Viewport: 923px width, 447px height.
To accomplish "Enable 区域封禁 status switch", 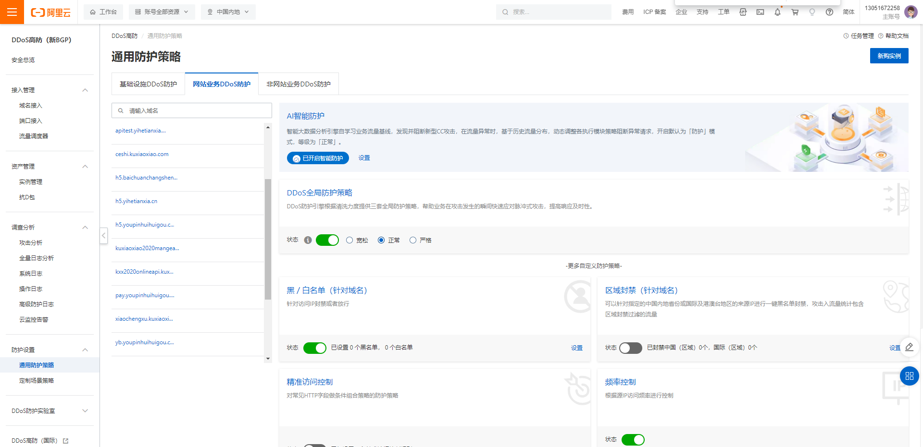I will pyautogui.click(x=631, y=348).
